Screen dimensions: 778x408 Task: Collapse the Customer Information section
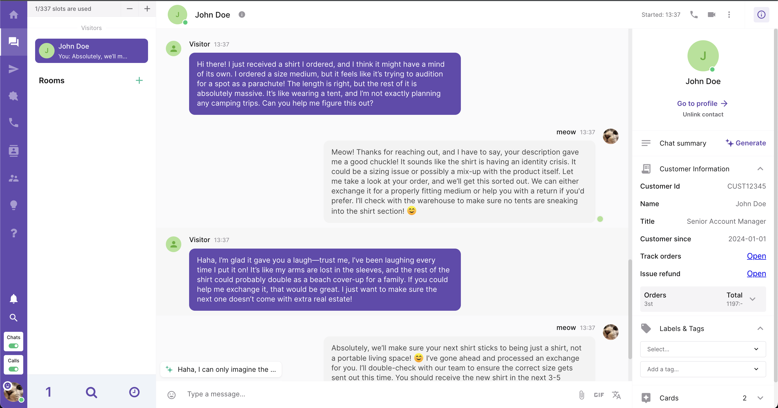760,169
